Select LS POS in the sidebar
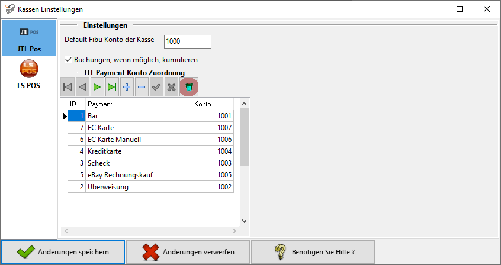501x265 pixels. [x=29, y=76]
